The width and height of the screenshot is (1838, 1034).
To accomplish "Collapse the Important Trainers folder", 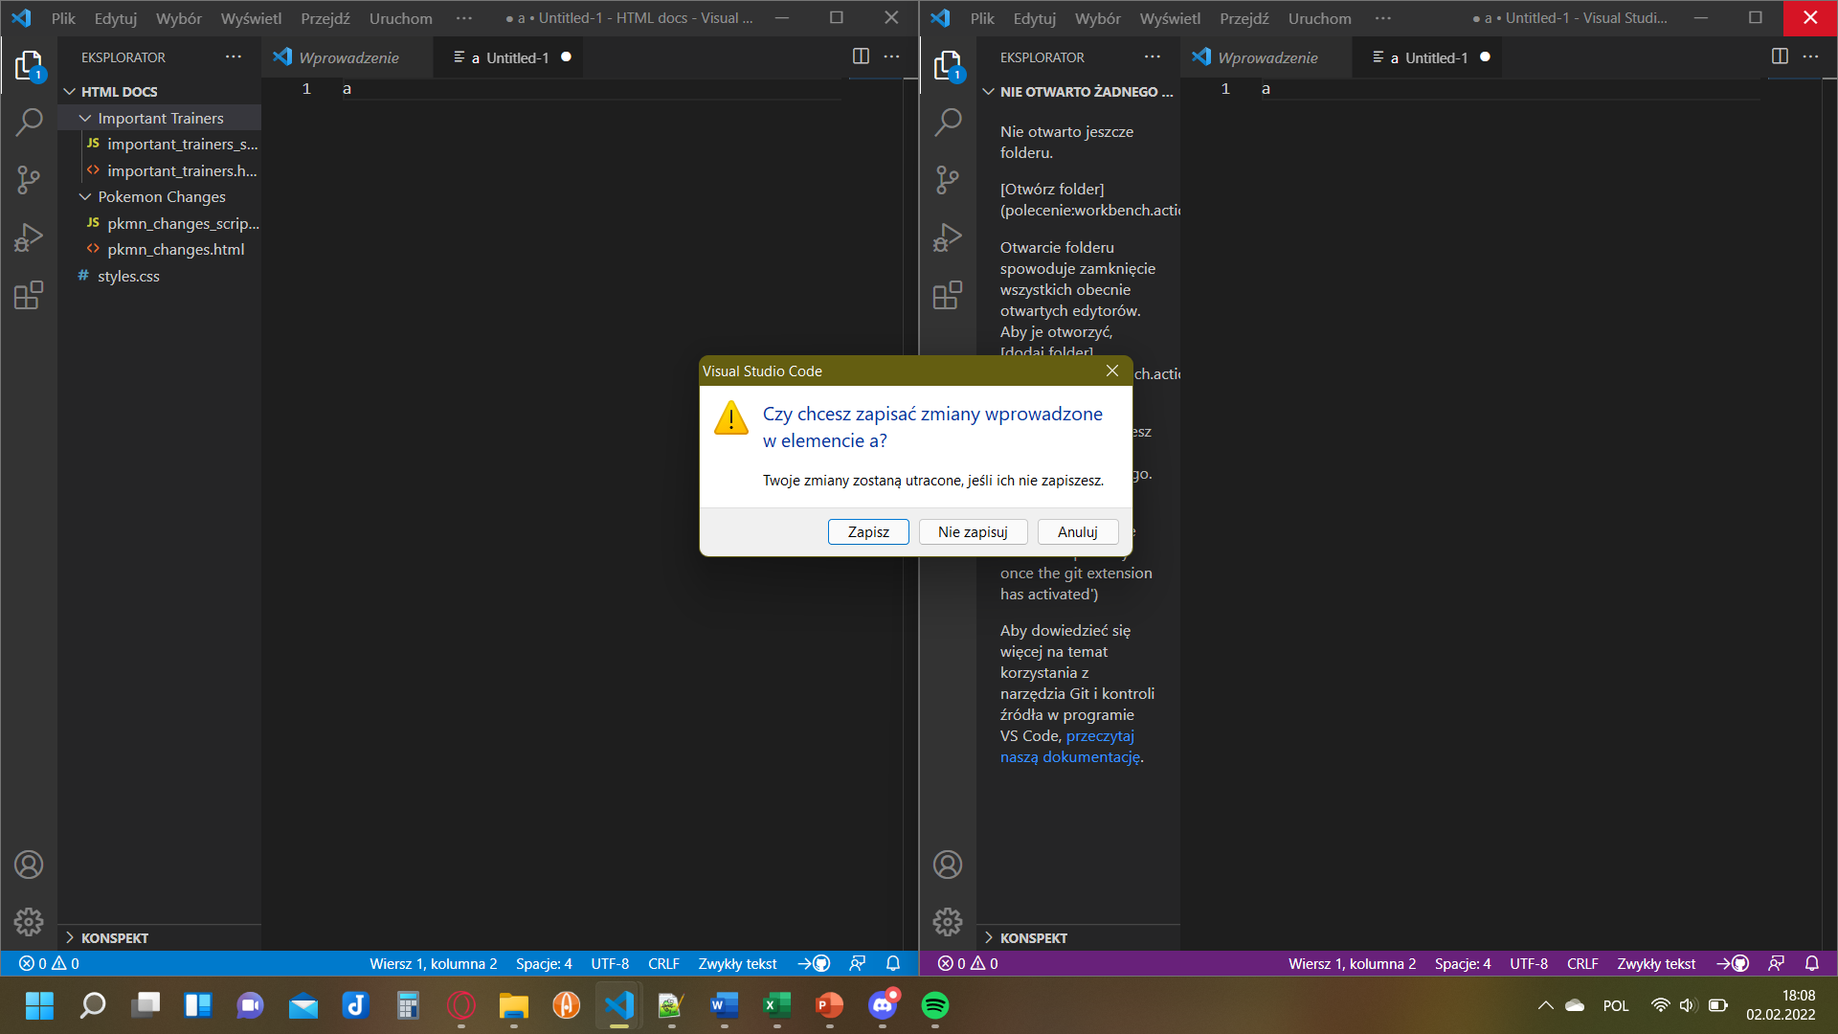I will click(161, 117).
